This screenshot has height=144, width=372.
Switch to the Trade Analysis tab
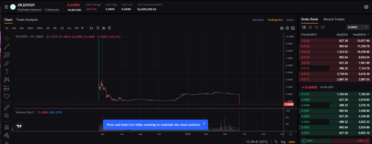(x=27, y=20)
